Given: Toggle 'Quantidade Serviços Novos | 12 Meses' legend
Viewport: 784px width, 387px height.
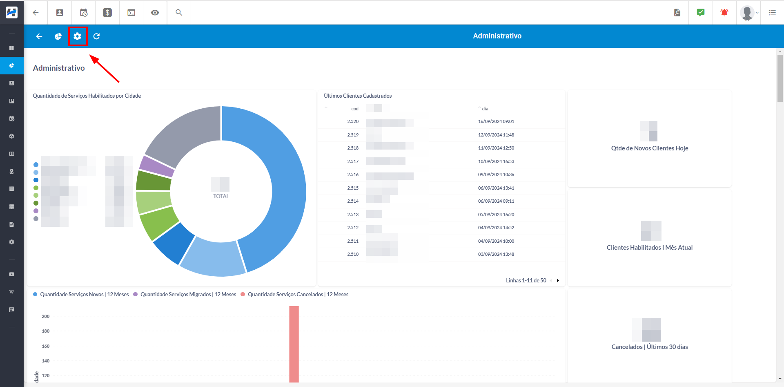Looking at the screenshot, I should click(x=81, y=295).
